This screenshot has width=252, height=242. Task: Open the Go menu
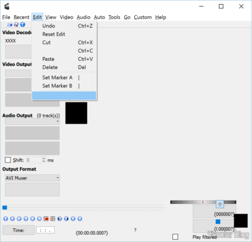coord(127,17)
